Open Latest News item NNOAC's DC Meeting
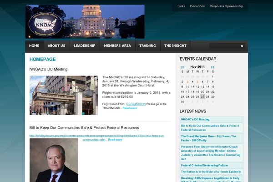Viewport: 273px width, 182px height. click(x=195, y=120)
